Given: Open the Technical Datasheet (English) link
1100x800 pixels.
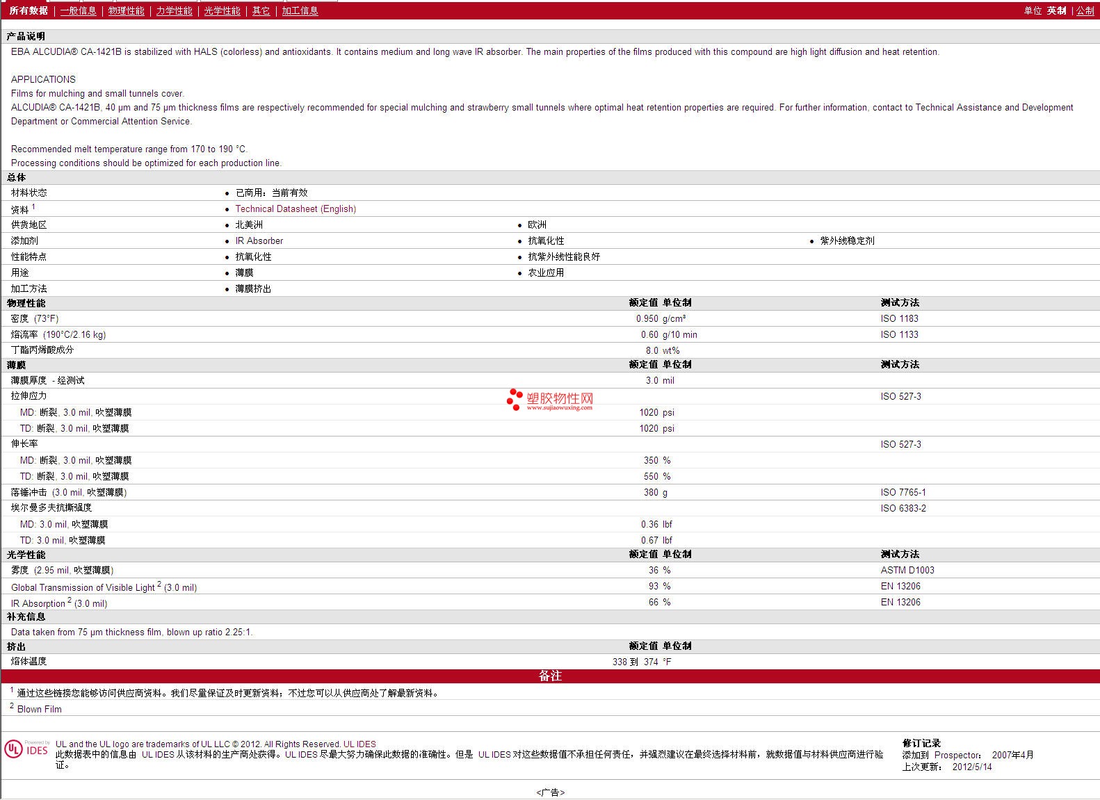Looking at the screenshot, I should 296,209.
